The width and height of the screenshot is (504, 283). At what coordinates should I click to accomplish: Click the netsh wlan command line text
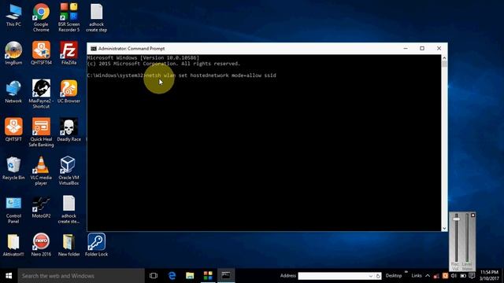(210, 75)
